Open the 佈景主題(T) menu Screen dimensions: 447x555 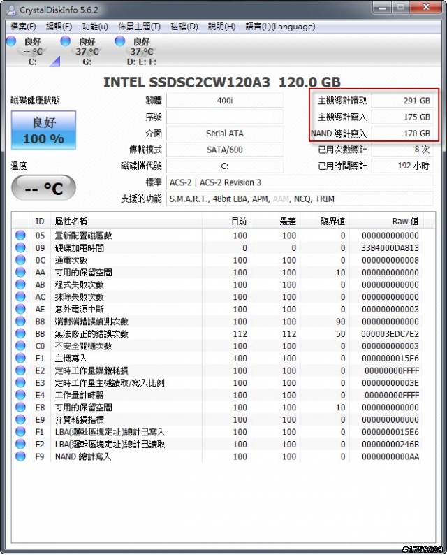click(x=139, y=27)
